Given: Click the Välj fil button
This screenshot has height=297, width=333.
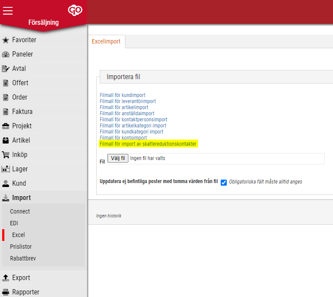Looking at the screenshot, I should [x=118, y=158].
